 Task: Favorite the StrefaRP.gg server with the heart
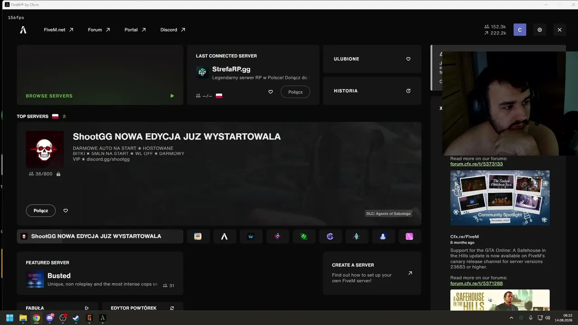pos(270,92)
